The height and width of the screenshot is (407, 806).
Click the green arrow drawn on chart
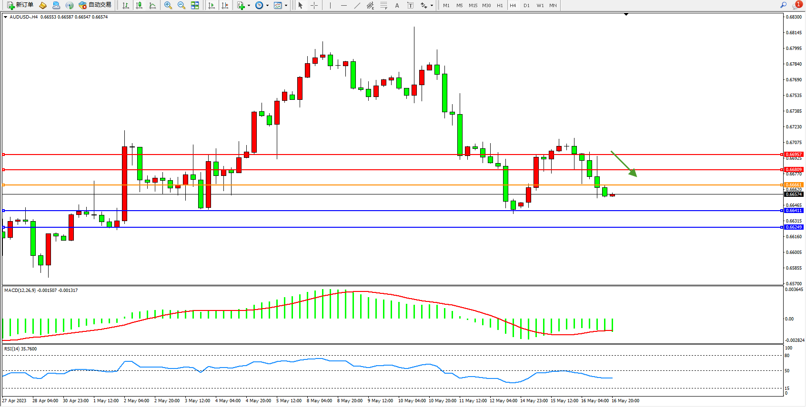point(624,164)
